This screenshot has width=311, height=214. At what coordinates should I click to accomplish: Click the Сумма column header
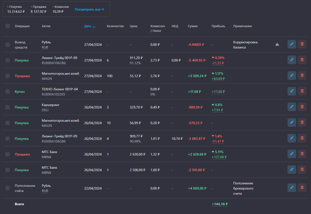coord(193,26)
